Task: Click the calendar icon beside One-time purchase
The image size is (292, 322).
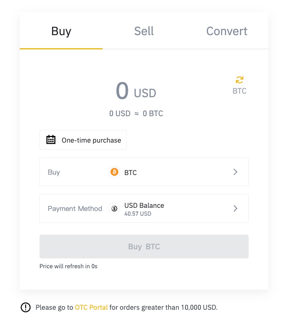Action: pyautogui.click(x=51, y=140)
